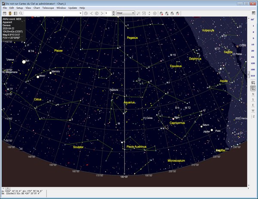Viewport: 258px width, 199px height.
Task: Open the Chart menu
Action: click(x=36, y=8)
